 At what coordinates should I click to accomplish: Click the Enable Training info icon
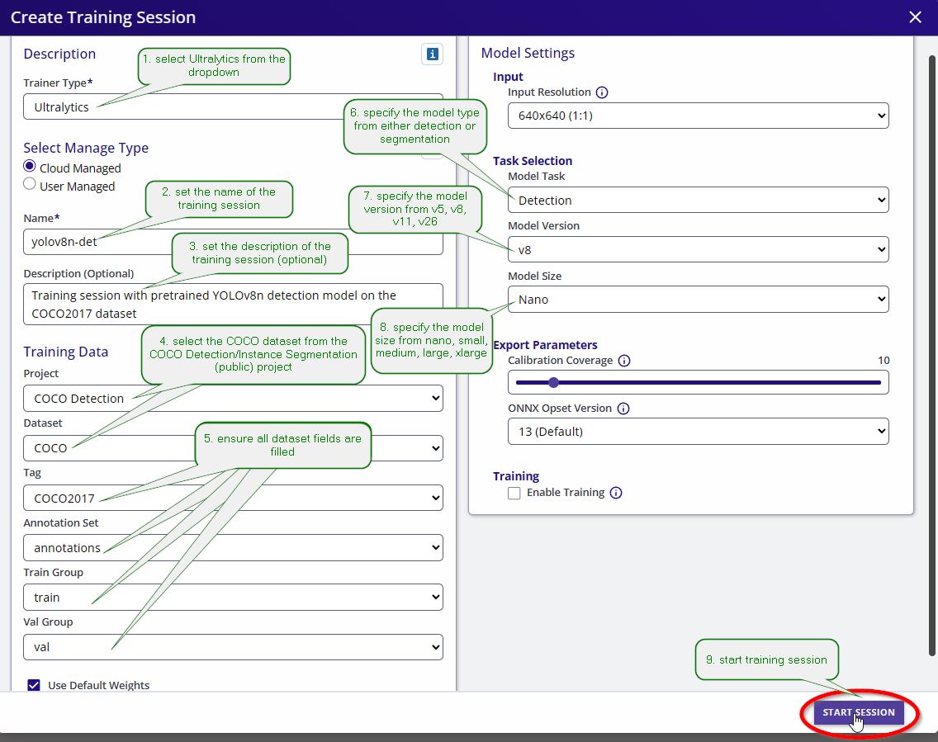[x=616, y=493]
